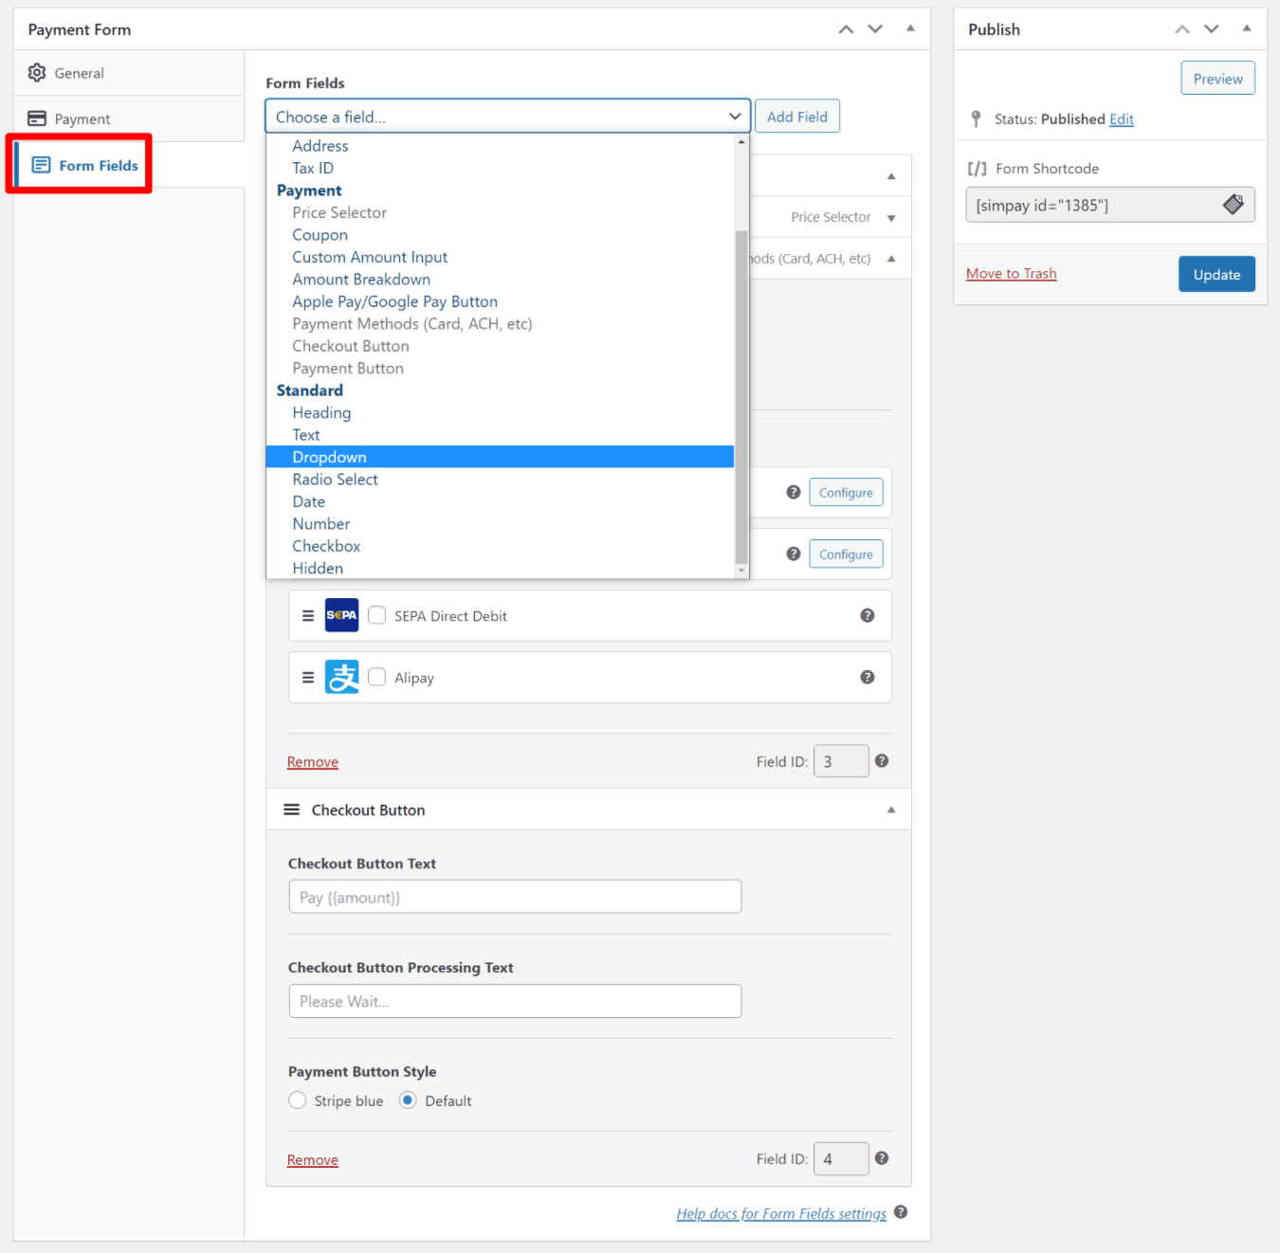Click the lower Configure button
This screenshot has height=1253, width=1280.
coord(846,554)
